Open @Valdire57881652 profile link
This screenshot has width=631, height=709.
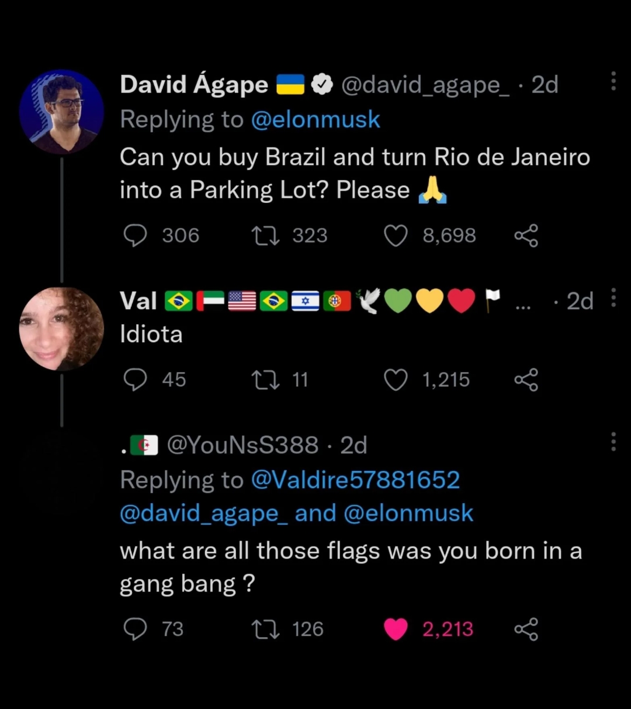coord(355,480)
